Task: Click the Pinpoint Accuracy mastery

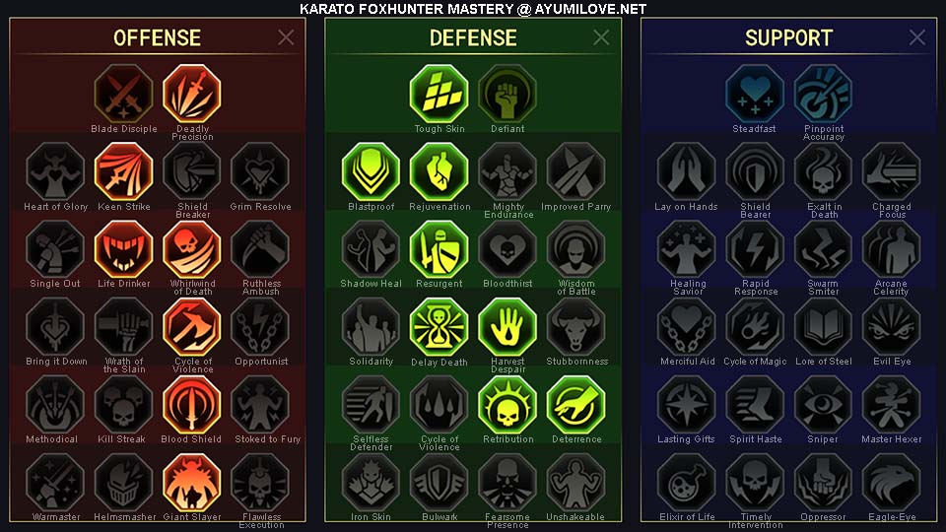Action: tap(823, 95)
